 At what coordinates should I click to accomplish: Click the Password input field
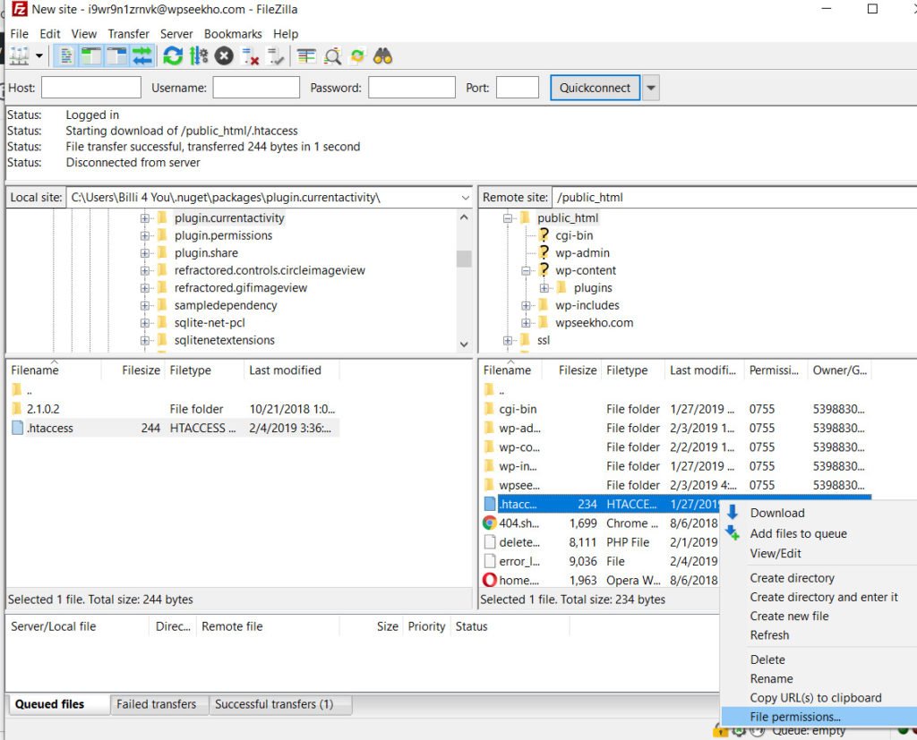point(412,88)
